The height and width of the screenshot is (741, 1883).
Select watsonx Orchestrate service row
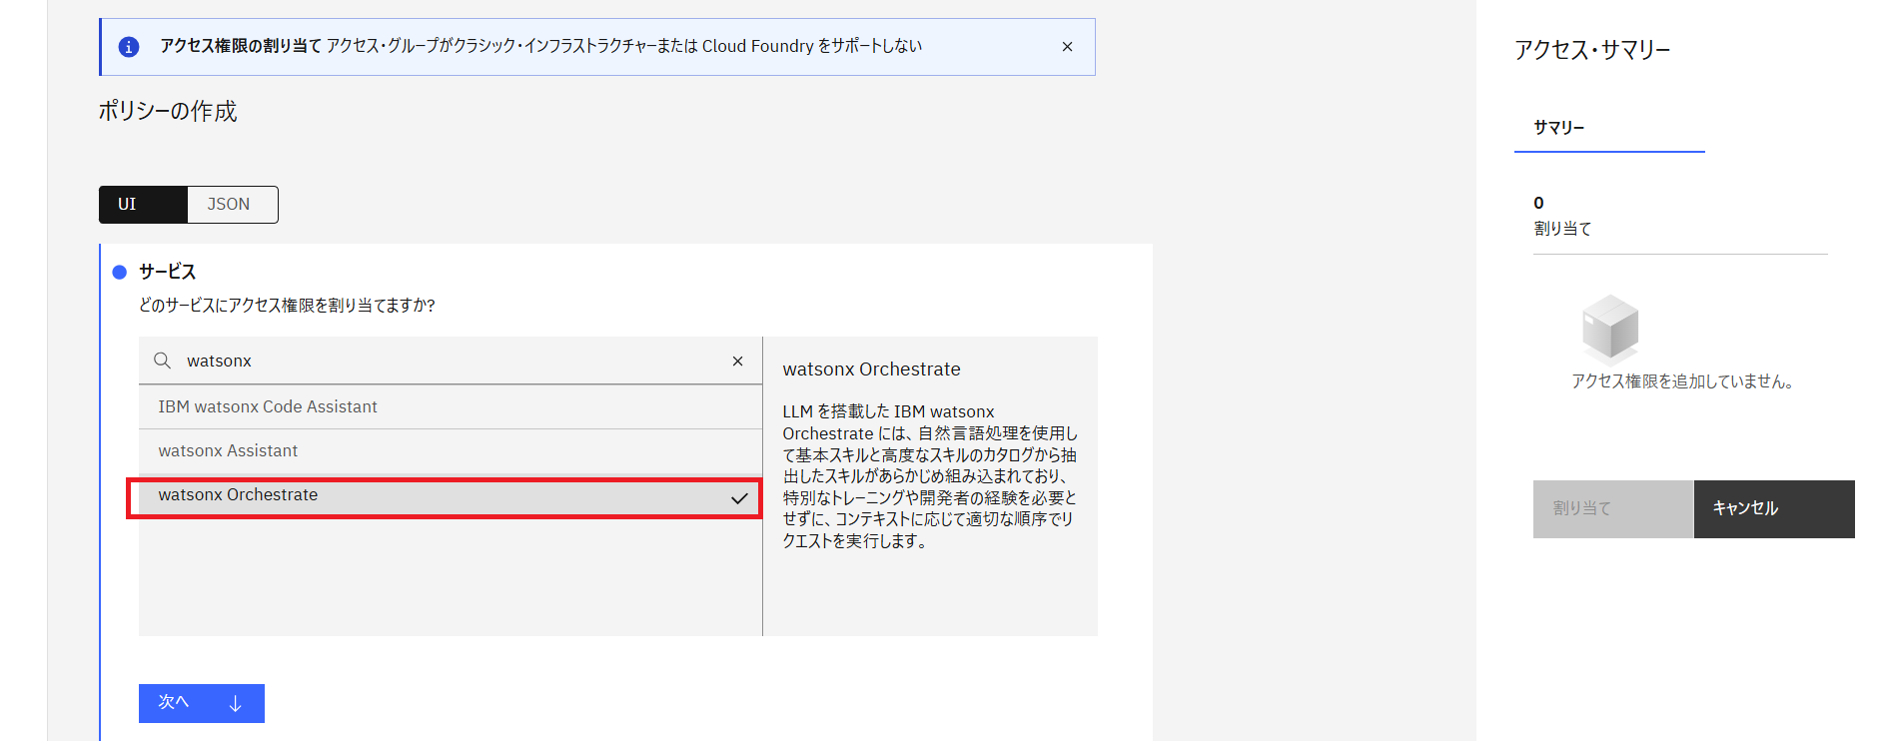[x=450, y=495]
